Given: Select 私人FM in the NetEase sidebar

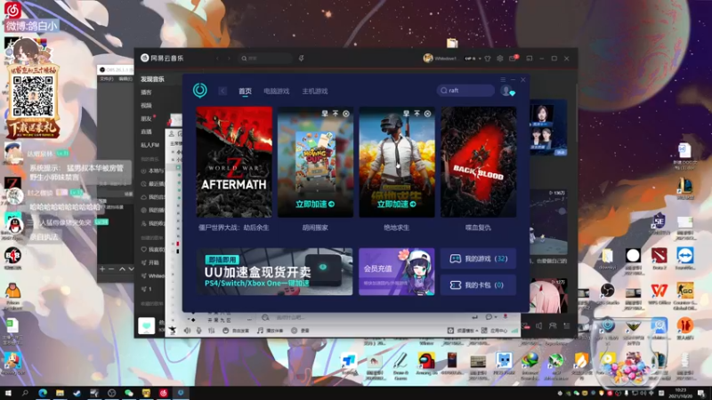Looking at the screenshot, I should (150, 145).
